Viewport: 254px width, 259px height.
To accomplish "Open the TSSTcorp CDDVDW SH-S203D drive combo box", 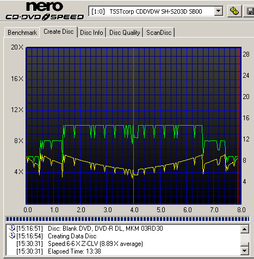I will (x=156, y=11).
